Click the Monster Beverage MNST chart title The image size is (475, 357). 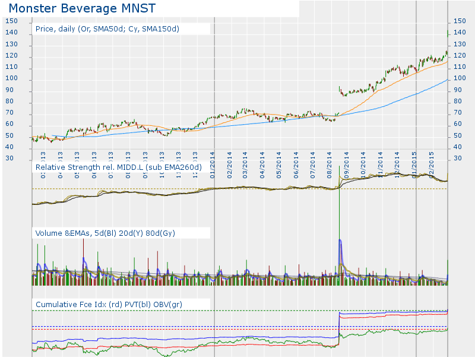[82, 8]
